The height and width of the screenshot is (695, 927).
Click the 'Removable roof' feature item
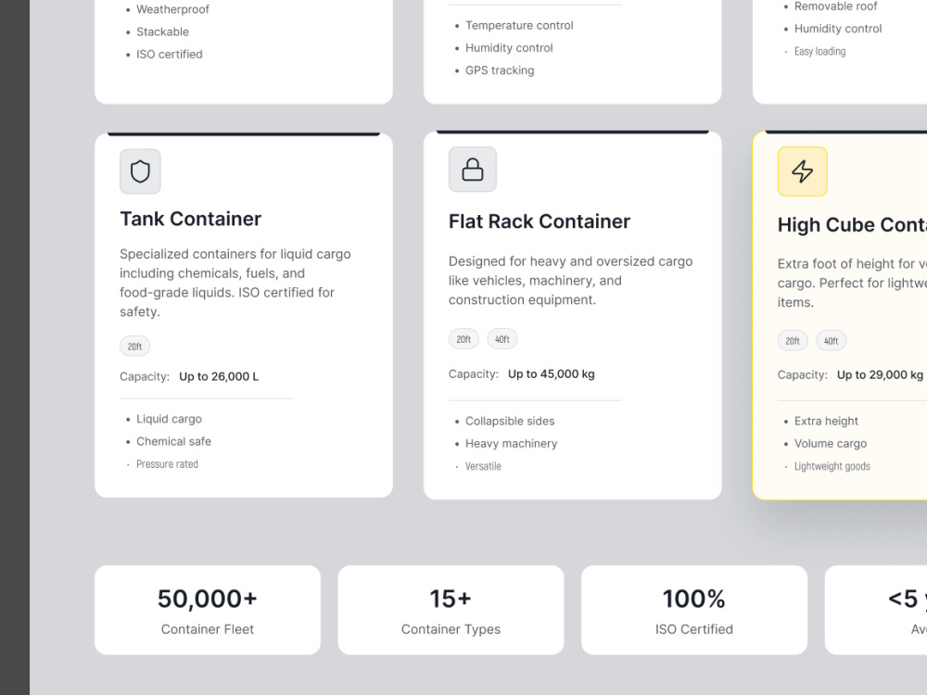(x=835, y=6)
